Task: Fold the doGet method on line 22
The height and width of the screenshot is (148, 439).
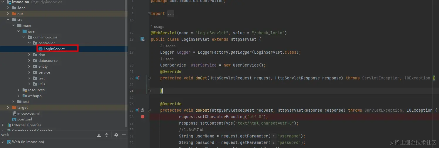Action: click(149, 78)
